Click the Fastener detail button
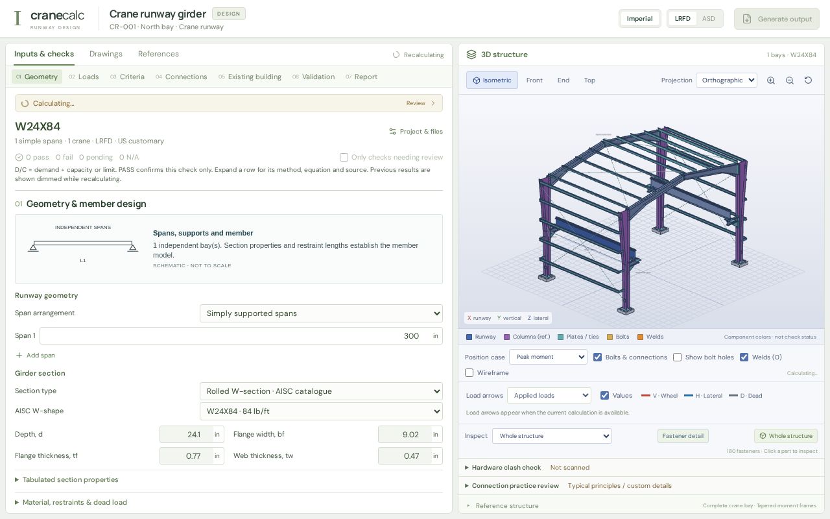The height and width of the screenshot is (519, 830). coord(683,436)
